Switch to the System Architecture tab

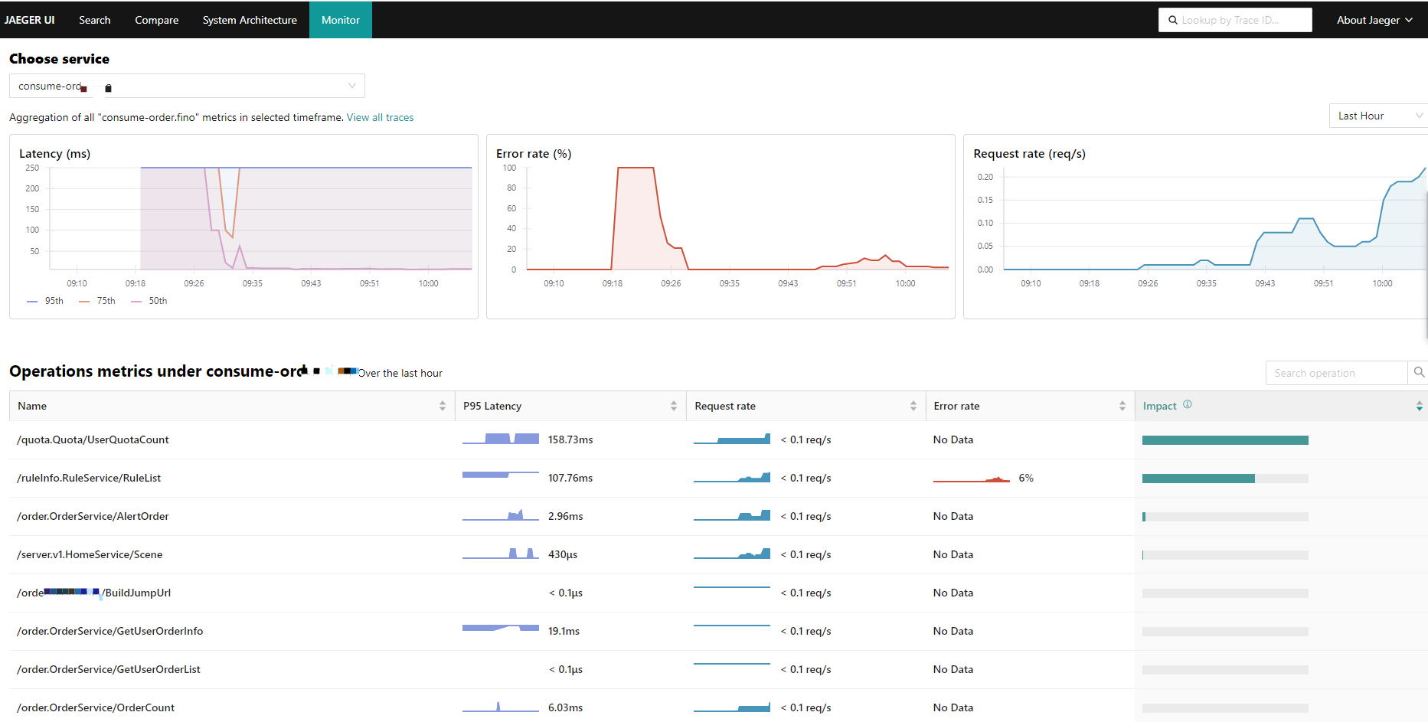click(250, 20)
